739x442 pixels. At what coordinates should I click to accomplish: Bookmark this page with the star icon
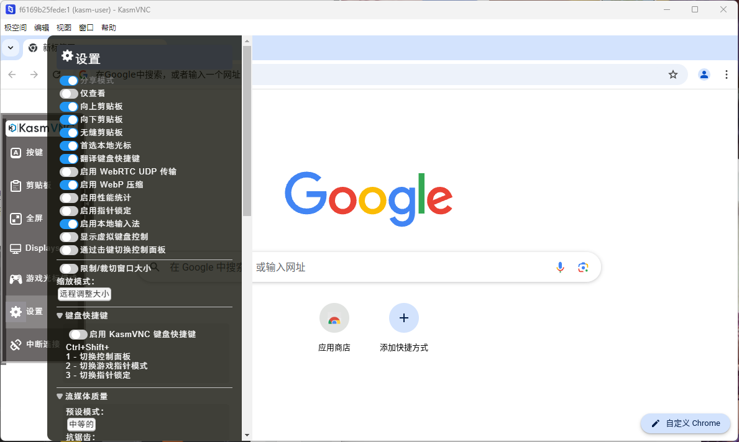(x=673, y=74)
